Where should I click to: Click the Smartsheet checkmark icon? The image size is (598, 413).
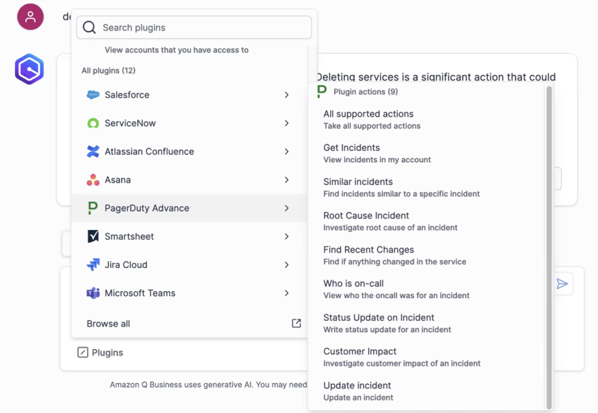[x=93, y=236]
